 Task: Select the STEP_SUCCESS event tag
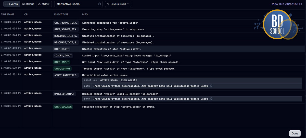(x=63, y=107)
